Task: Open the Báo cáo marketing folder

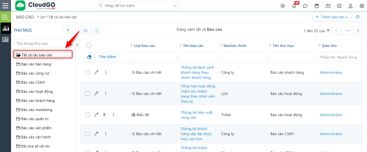Action: pos(37,110)
